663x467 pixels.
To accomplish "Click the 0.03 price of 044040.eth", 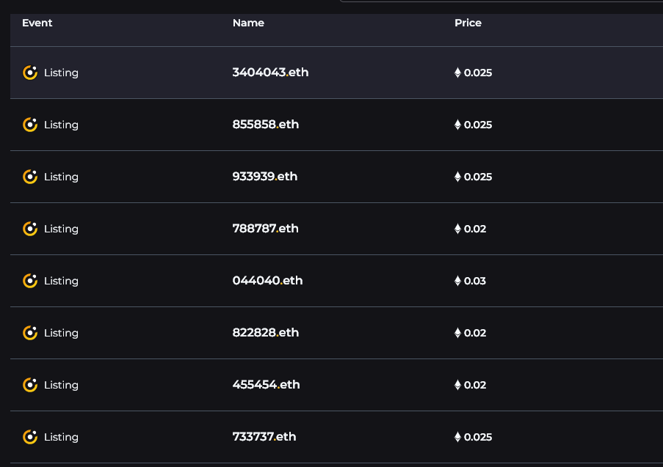I will pyautogui.click(x=475, y=281).
